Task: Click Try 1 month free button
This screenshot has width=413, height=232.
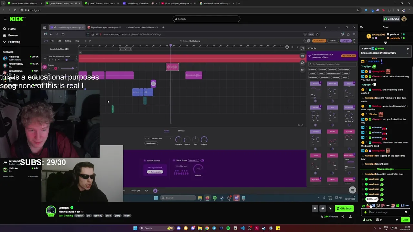Action: click(x=348, y=56)
